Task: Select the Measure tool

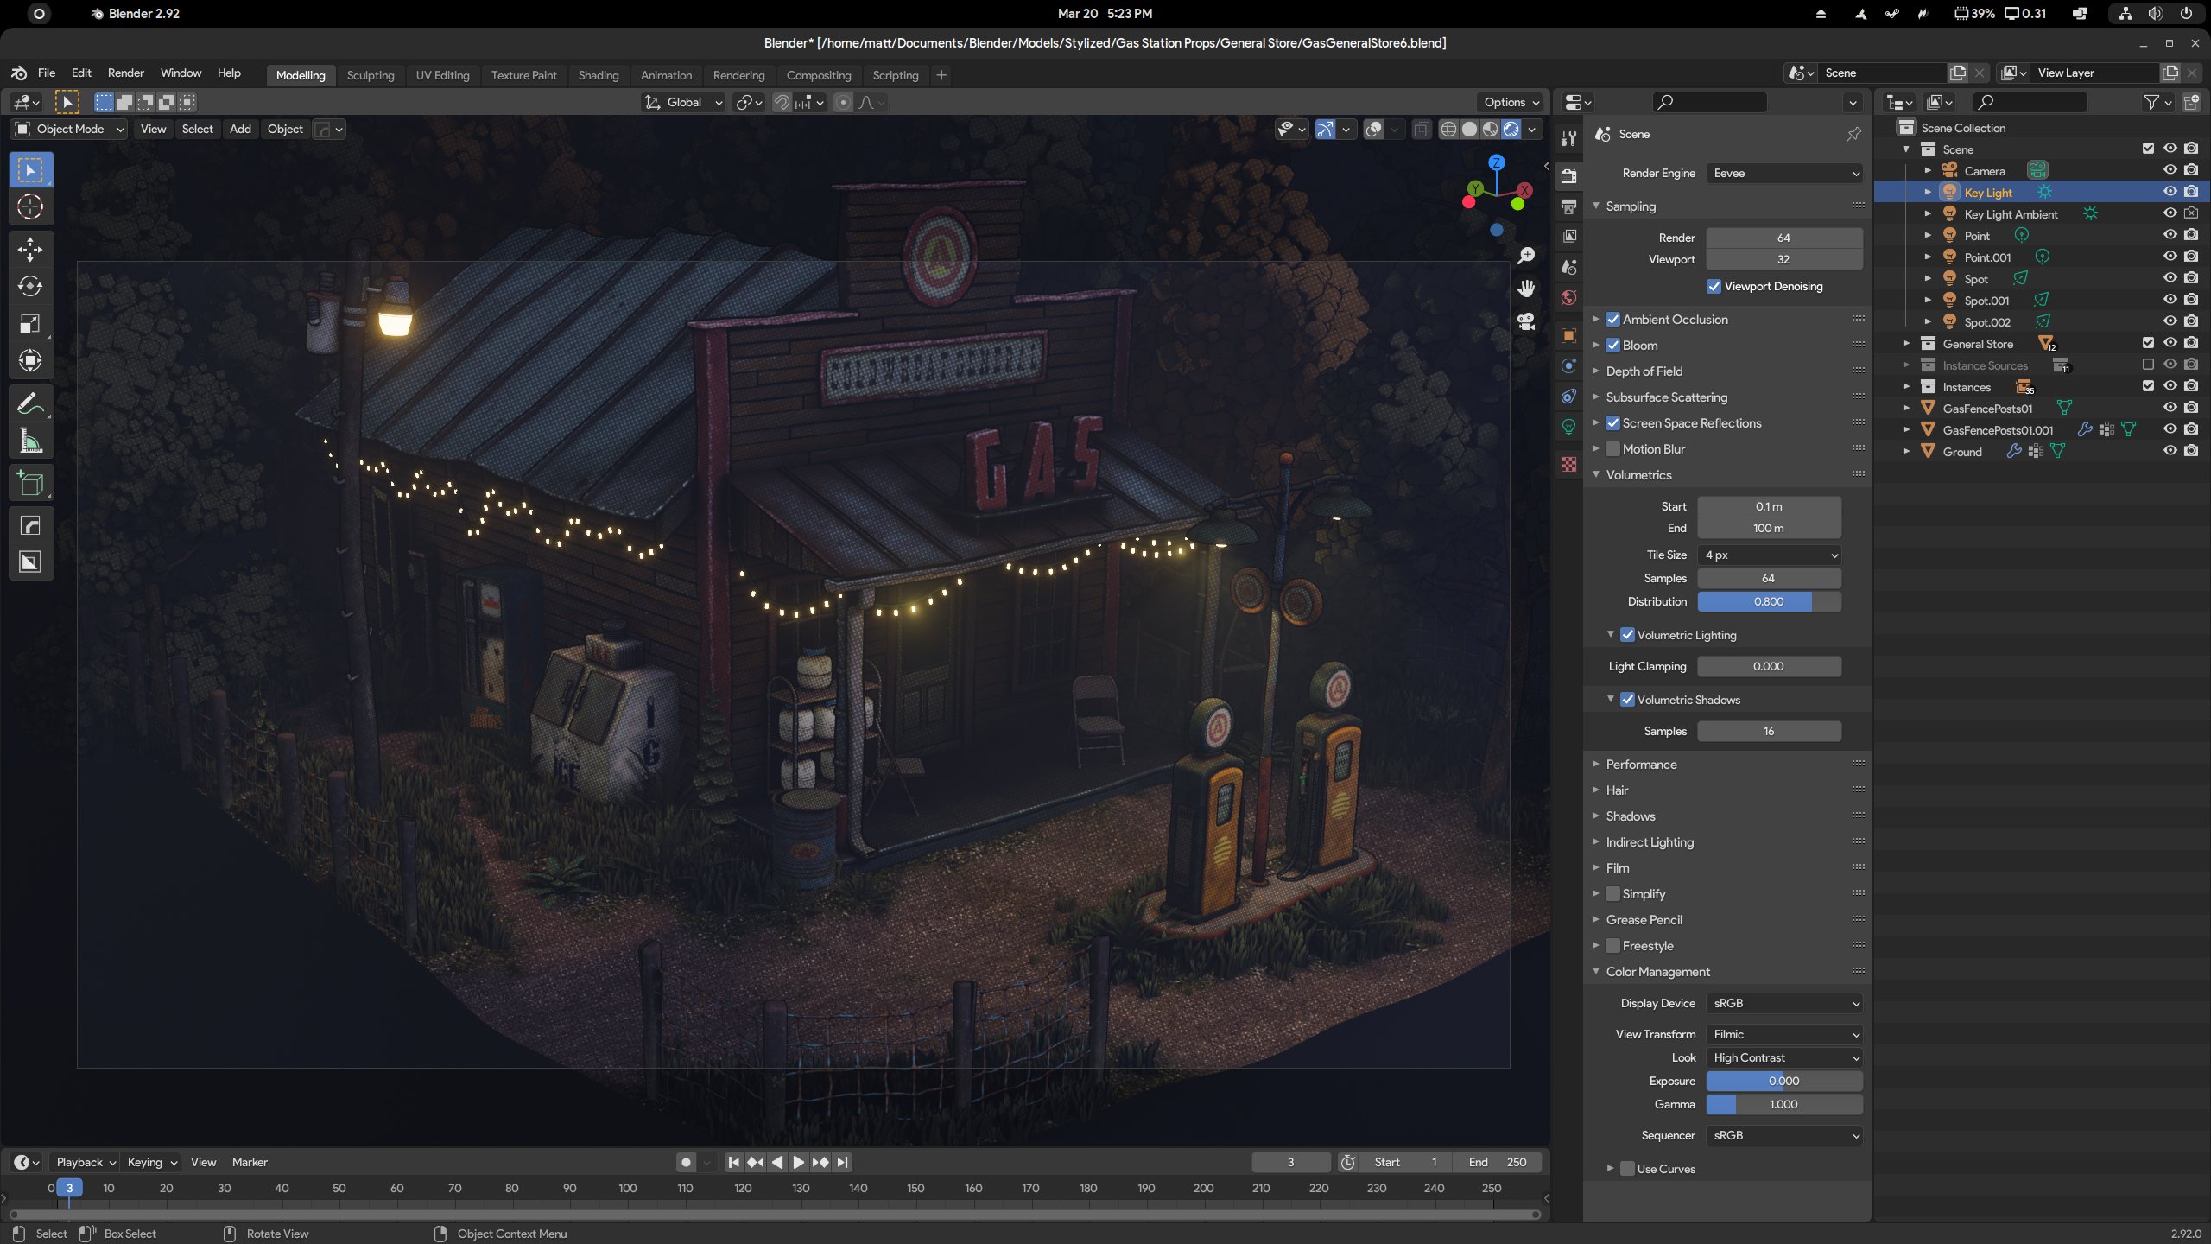Action: [30, 441]
